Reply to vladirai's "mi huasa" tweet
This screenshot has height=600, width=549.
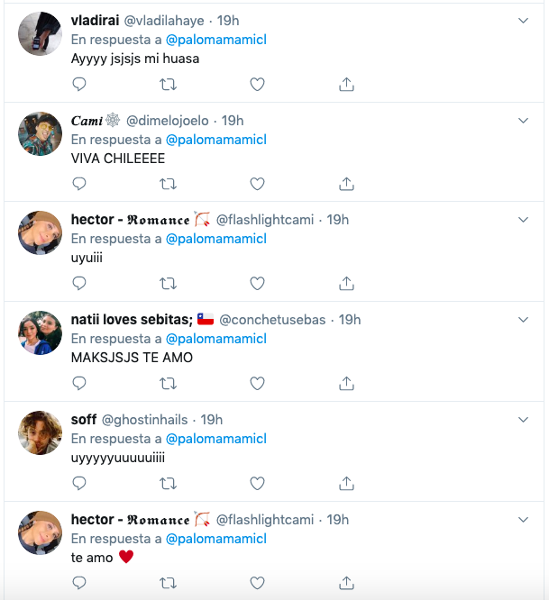[x=79, y=84]
